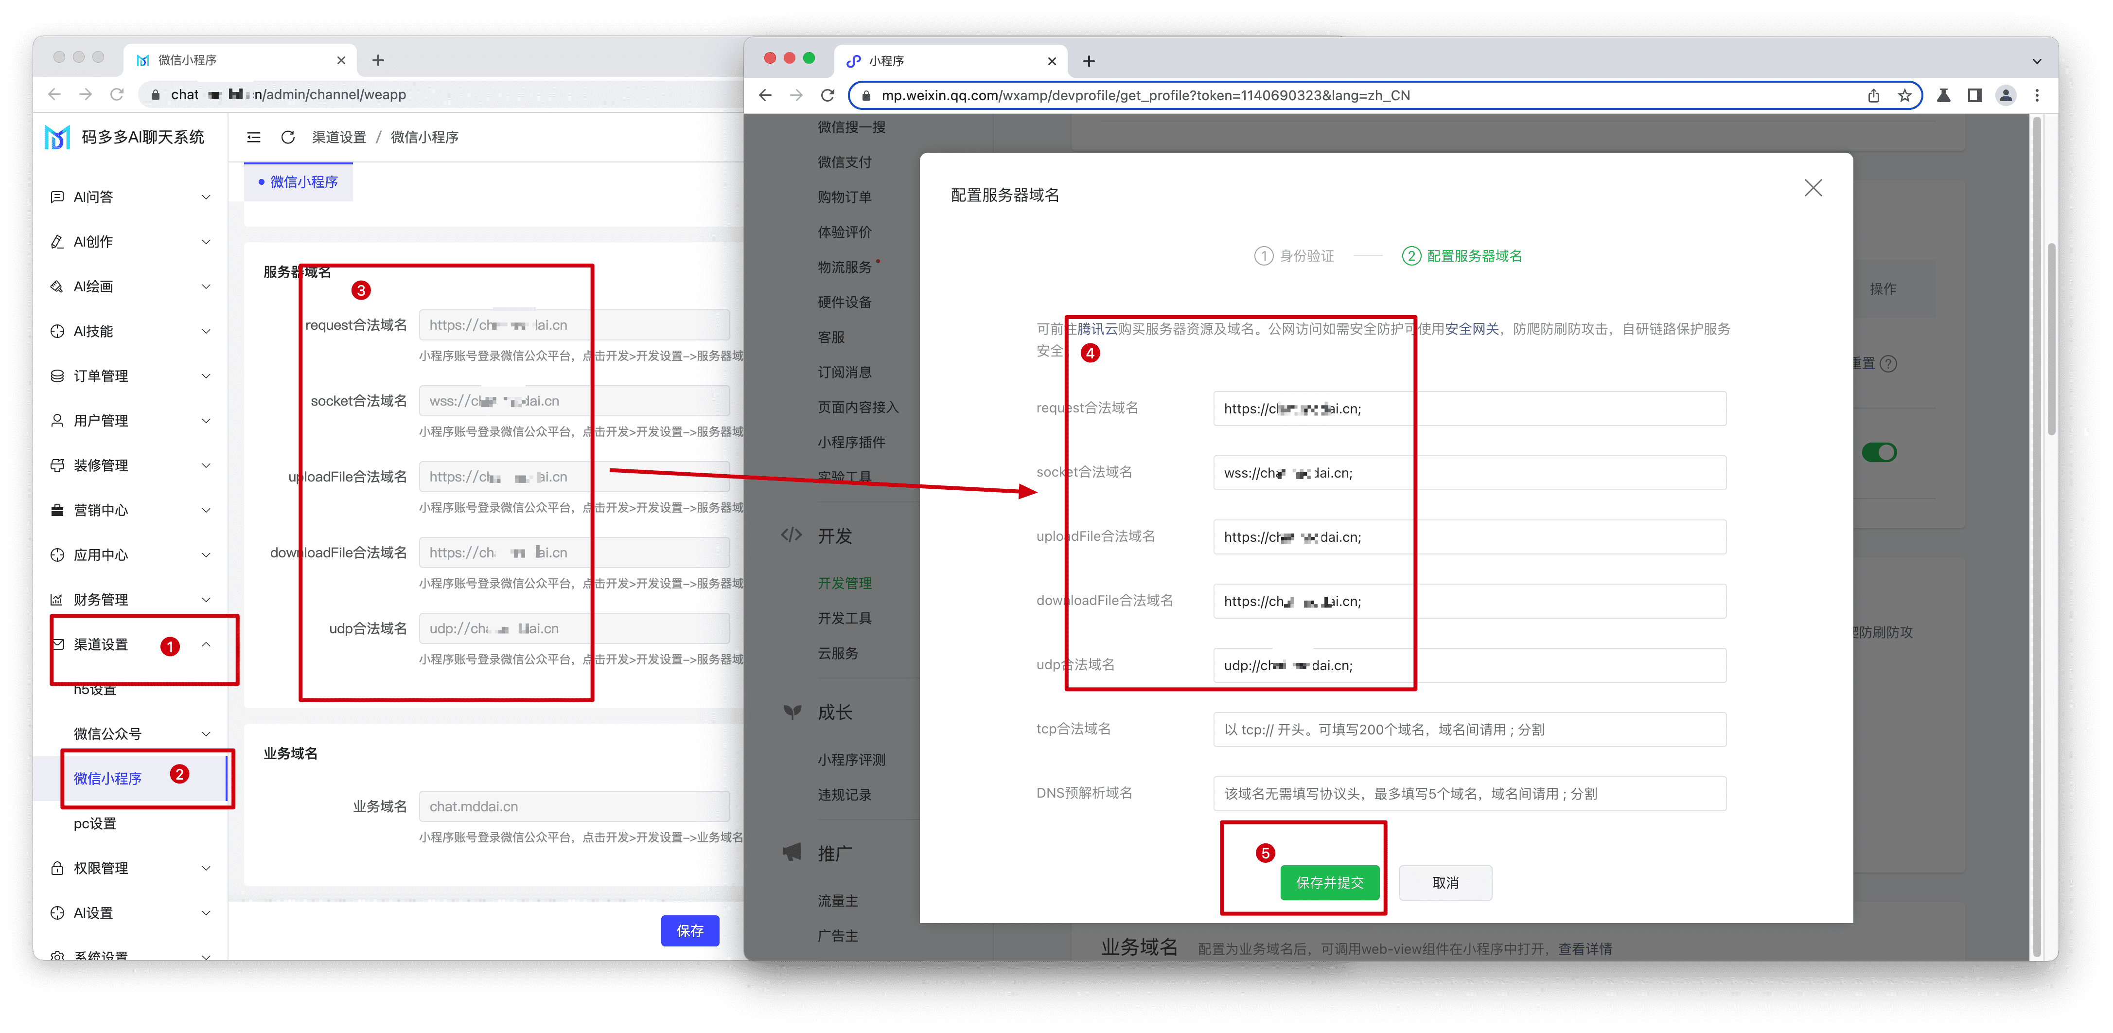
Task: Open 云服务 in the WeChat sidebar
Action: click(x=838, y=654)
